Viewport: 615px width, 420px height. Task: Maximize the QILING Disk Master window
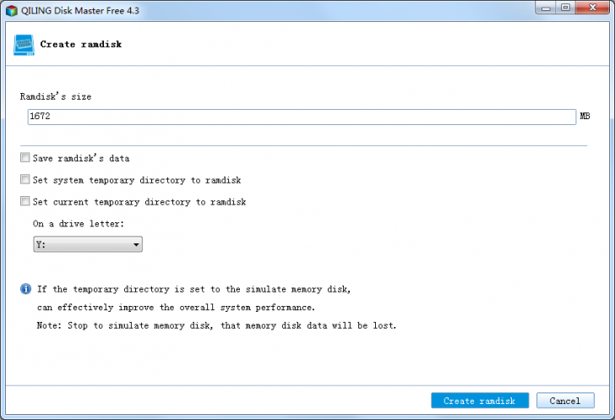tap(566, 8)
